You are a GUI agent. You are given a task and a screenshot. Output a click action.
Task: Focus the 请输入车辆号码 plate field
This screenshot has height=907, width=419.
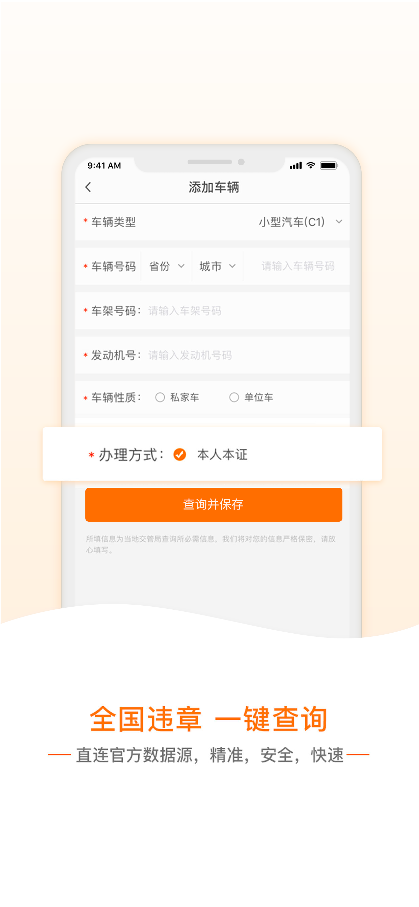point(298,266)
